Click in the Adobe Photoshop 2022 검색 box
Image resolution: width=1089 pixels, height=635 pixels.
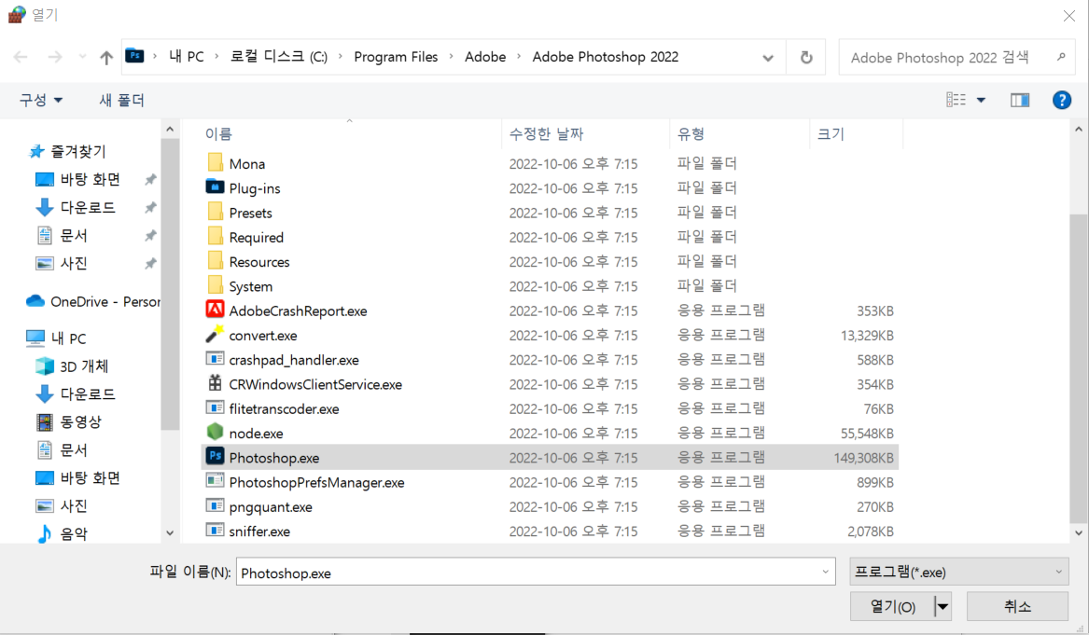pyautogui.click(x=940, y=57)
